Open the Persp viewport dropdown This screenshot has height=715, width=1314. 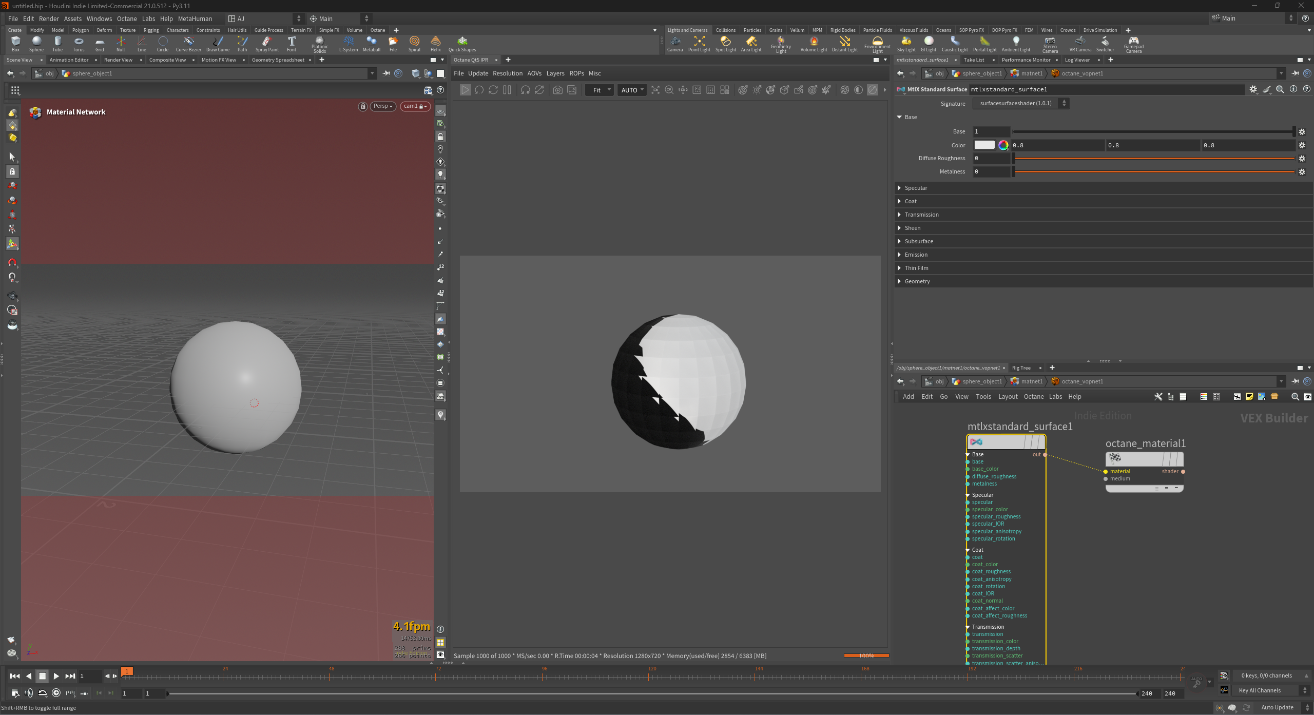[383, 106]
